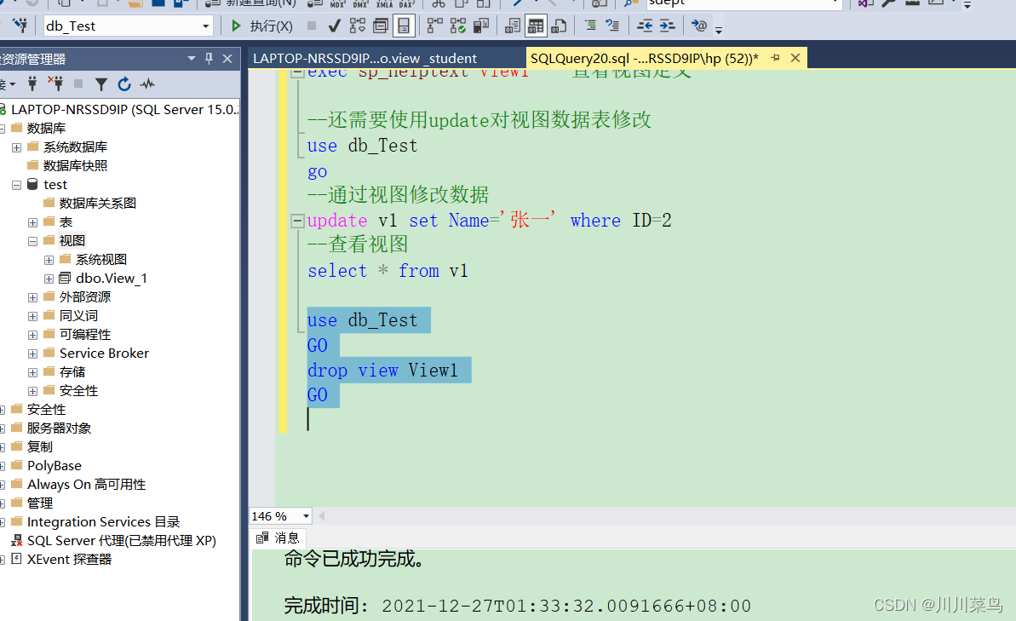
Task: Click the change connection icon
Action: pos(20,26)
